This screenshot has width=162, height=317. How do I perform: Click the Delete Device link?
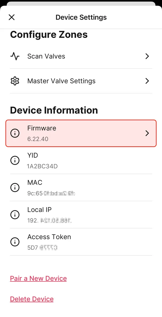(32, 299)
